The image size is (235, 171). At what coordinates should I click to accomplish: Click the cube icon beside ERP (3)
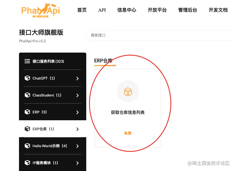(x=27, y=112)
